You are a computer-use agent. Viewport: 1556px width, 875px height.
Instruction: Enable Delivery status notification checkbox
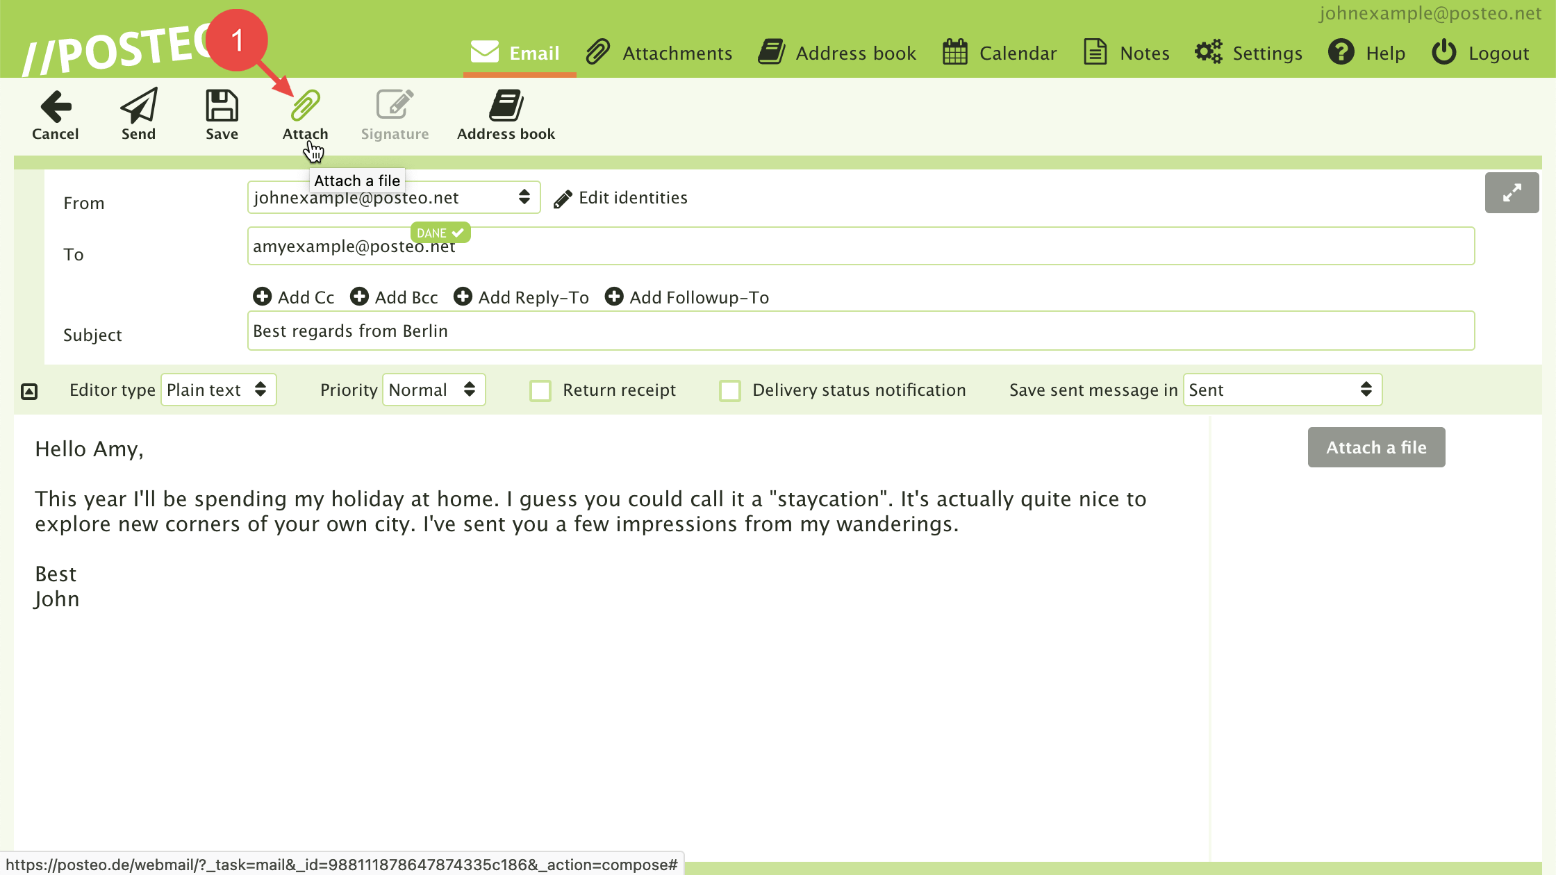[729, 390]
